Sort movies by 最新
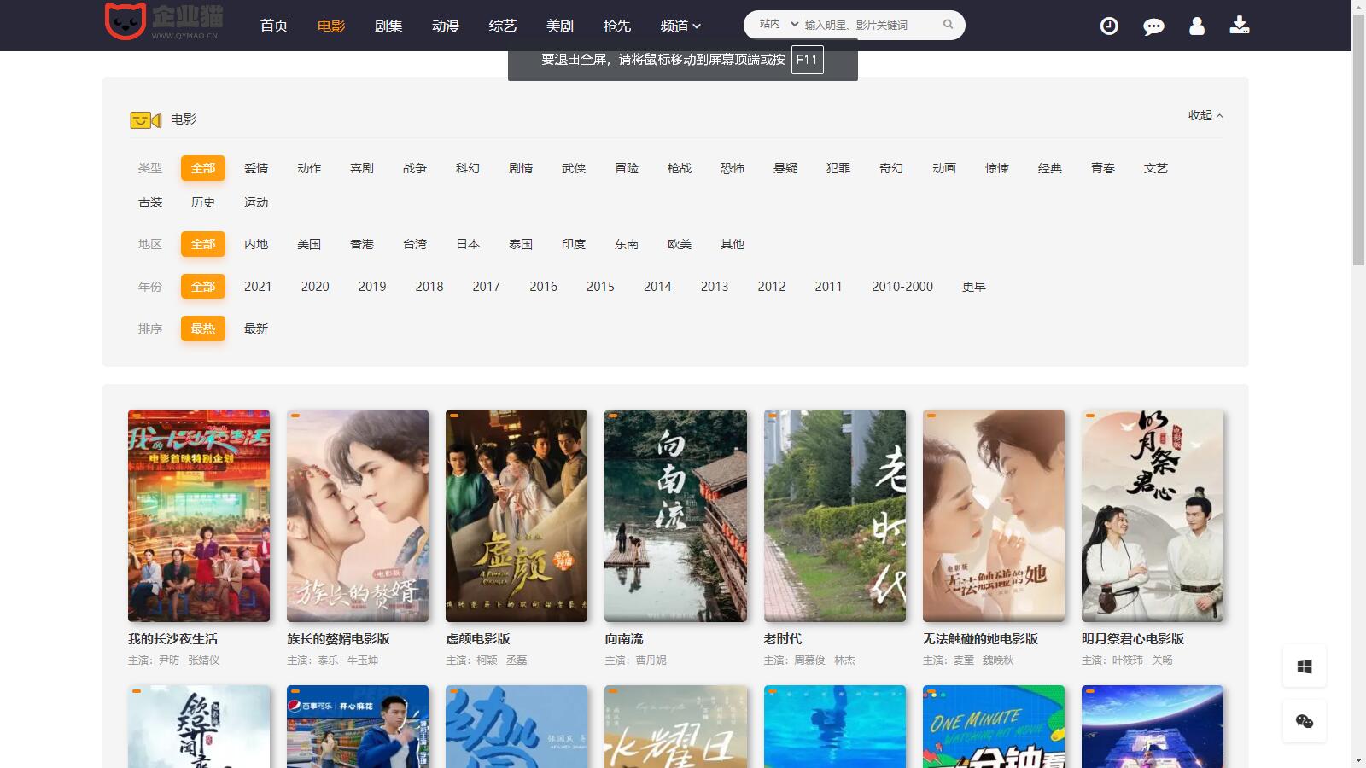 pyautogui.click(x=256, y=329)
